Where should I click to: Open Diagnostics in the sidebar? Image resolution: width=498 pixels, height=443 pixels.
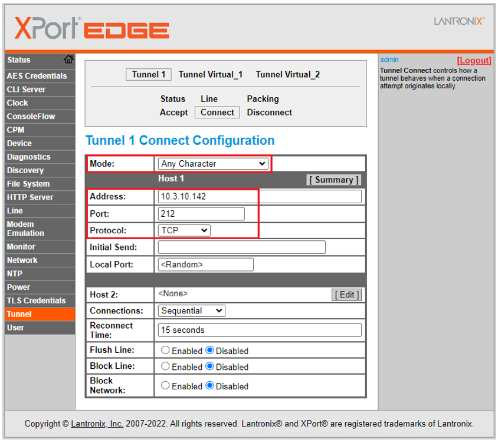point(40,157)
